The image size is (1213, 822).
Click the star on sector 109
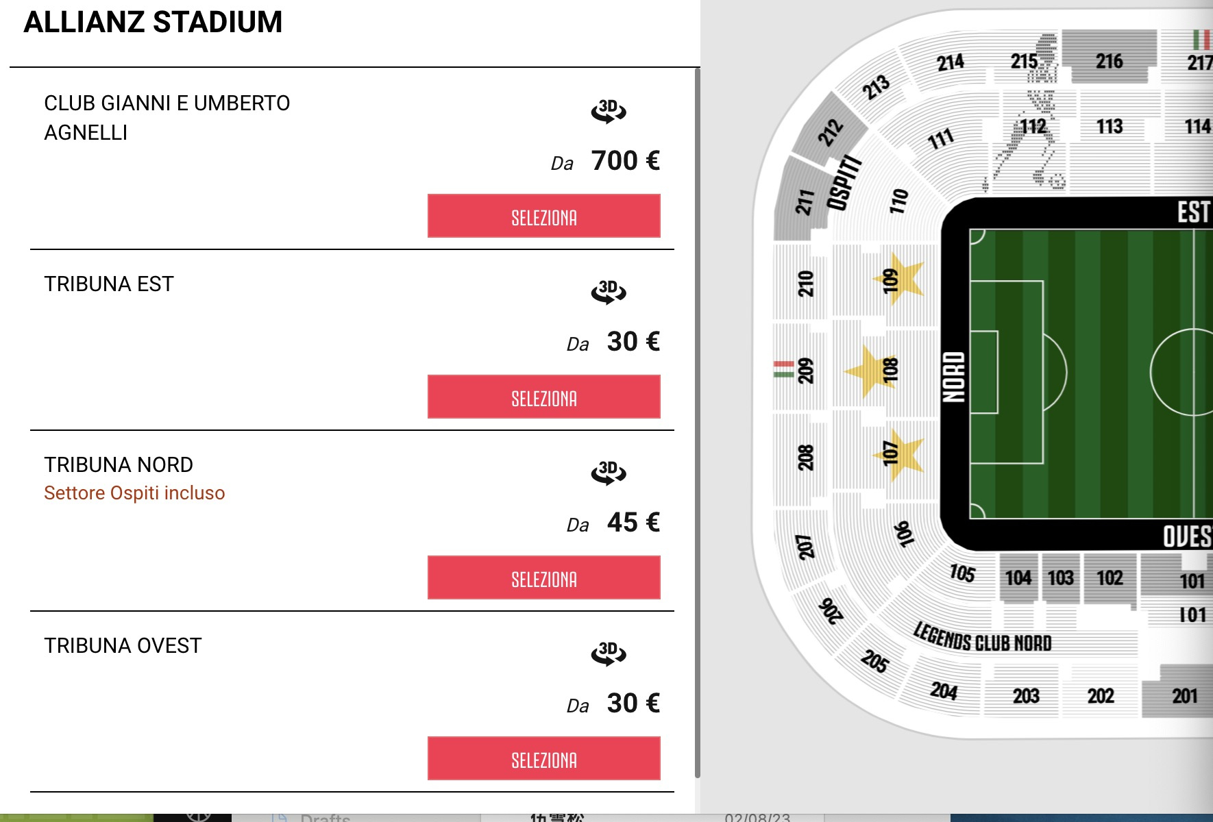click(x=900, y=279)
